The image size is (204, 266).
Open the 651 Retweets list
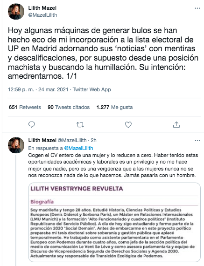point(25,107)
